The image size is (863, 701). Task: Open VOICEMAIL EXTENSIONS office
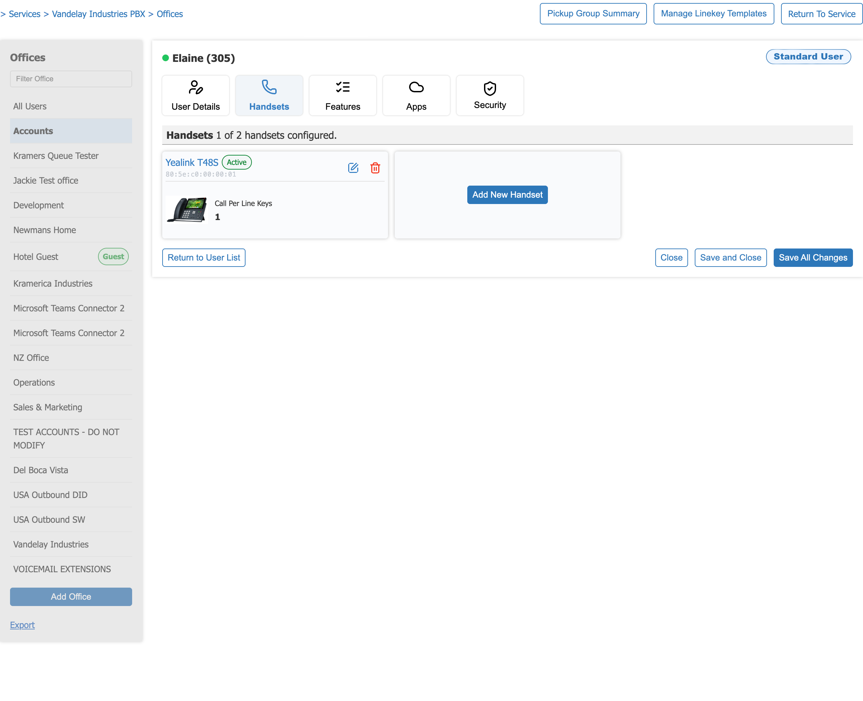pyautogui.click(x=71, y=569)
